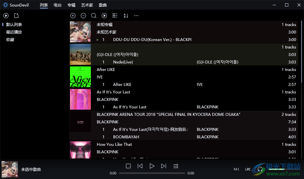Click the now-playing cover art at bottom left
Image resolution: width=304 pixels, height=179 pixels.
click(10, 169)
